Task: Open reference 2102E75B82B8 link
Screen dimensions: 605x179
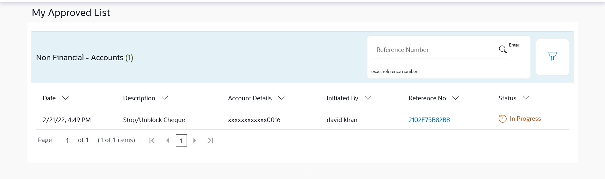Action: [x=429, y=120]
